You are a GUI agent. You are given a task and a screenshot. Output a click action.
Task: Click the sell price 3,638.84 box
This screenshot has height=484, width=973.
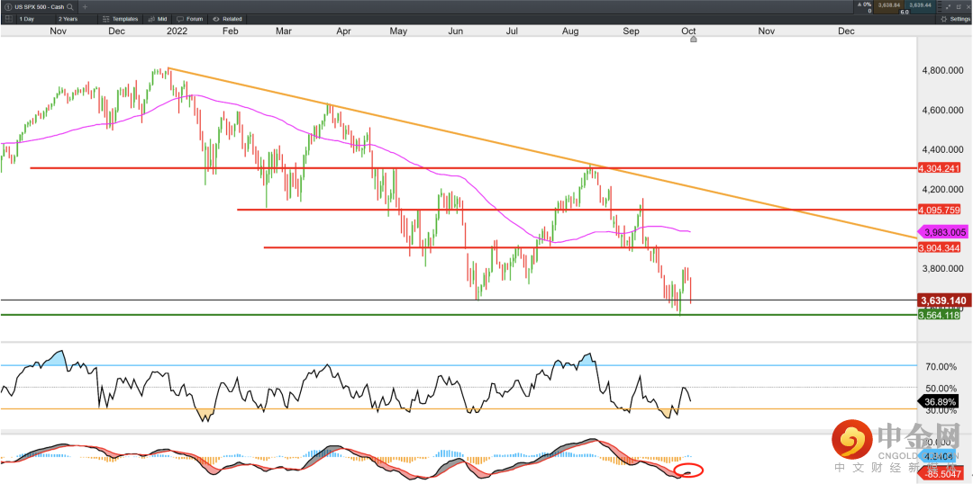[x=888, y=5]
